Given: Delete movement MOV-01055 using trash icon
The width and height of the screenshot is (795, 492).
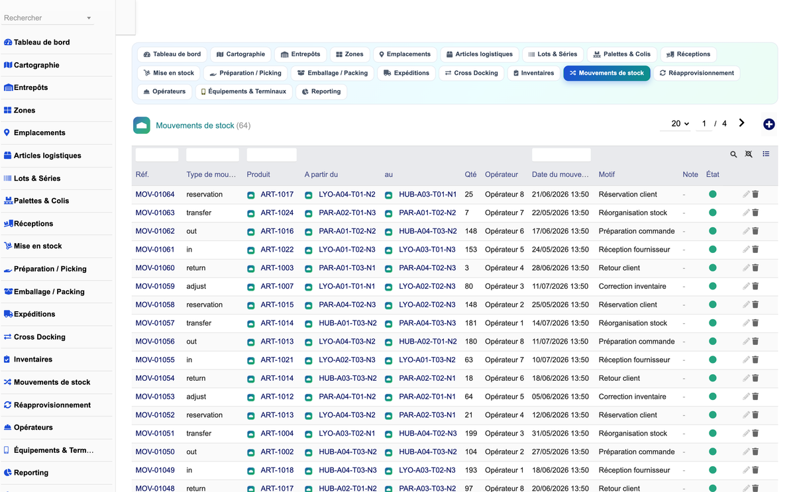Looking at the screenshot, I should (755, 360).
